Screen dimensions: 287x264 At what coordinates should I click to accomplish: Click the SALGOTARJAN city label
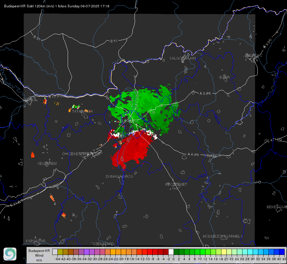point(182,58)
